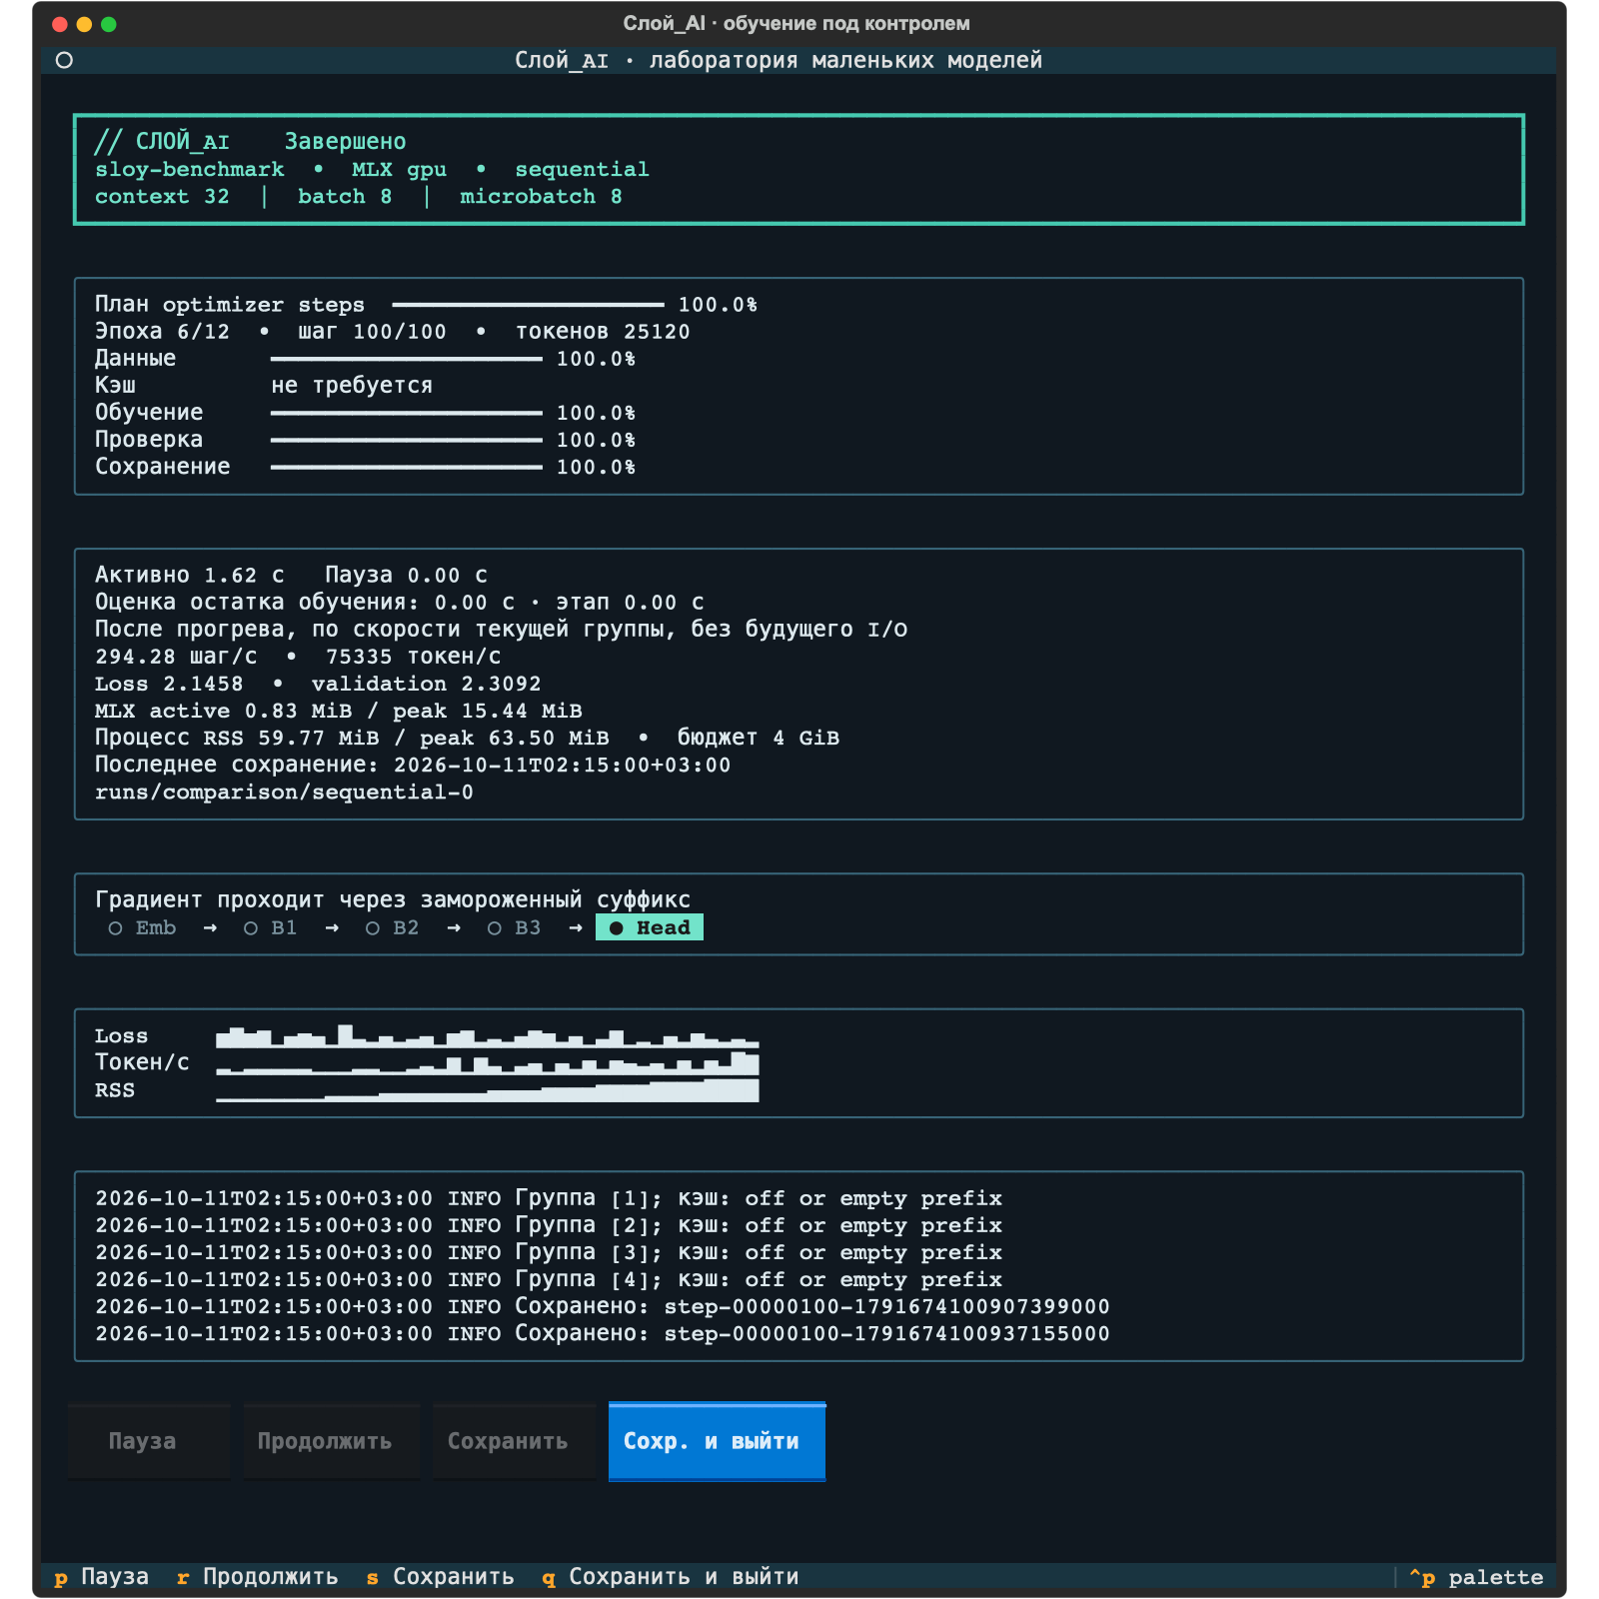Click the sloy-benchmark run name
This screenshot has height=1599, width=1599.
coord(190,169)
